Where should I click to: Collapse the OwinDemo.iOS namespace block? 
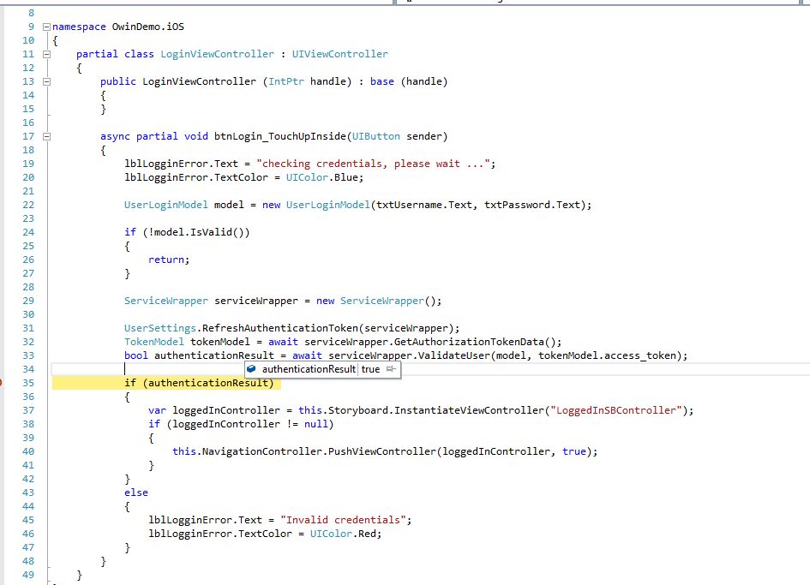tap(45, 27)
